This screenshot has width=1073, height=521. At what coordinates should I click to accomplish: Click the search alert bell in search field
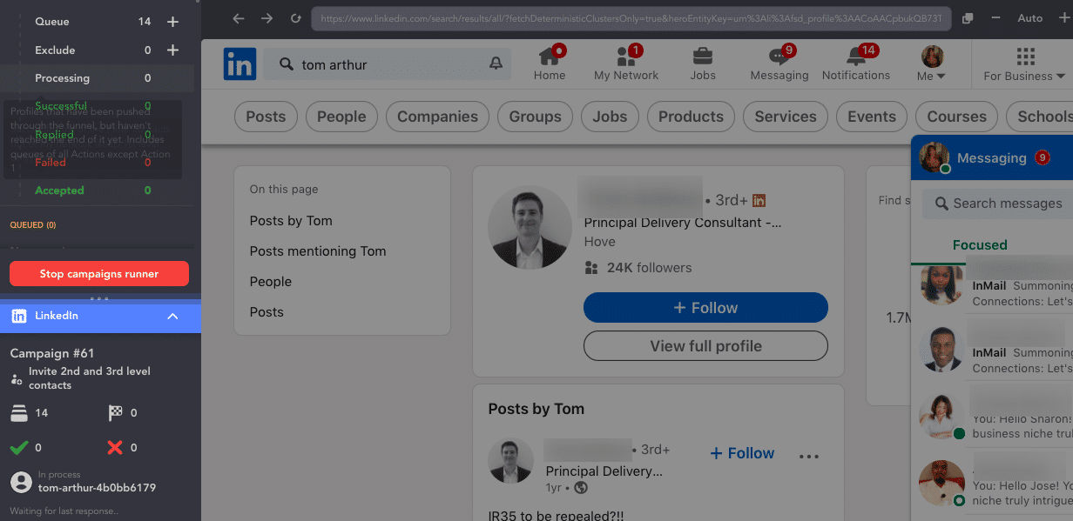[496, 63]
